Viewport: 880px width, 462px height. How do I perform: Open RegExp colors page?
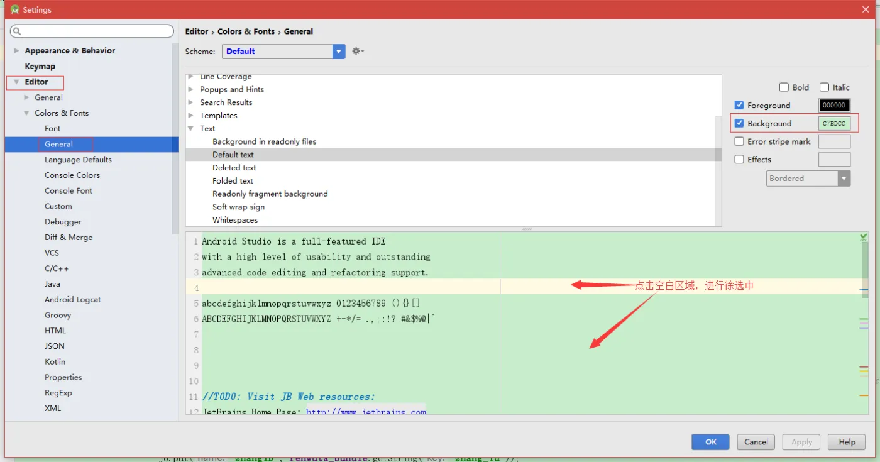58,393
